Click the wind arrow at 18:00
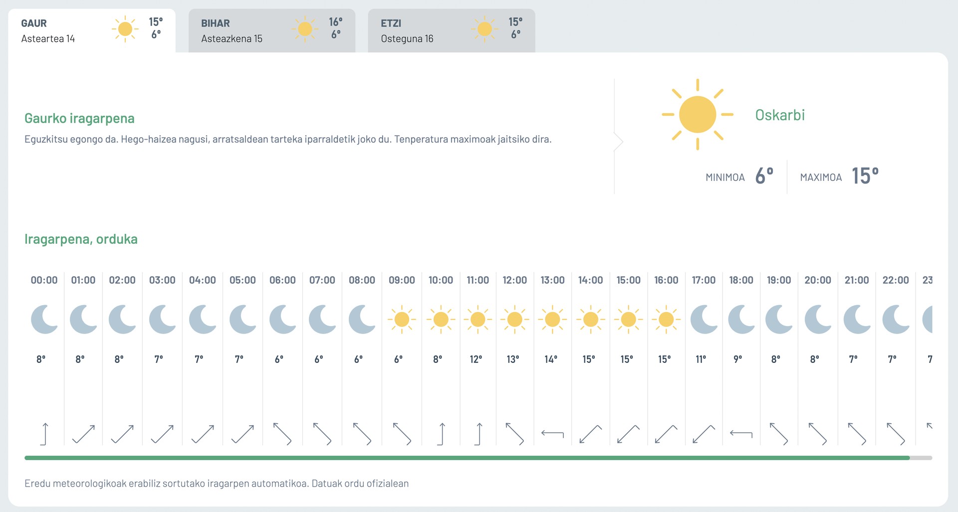The height and width of the screenshot is (512, 958). point(741,434)
